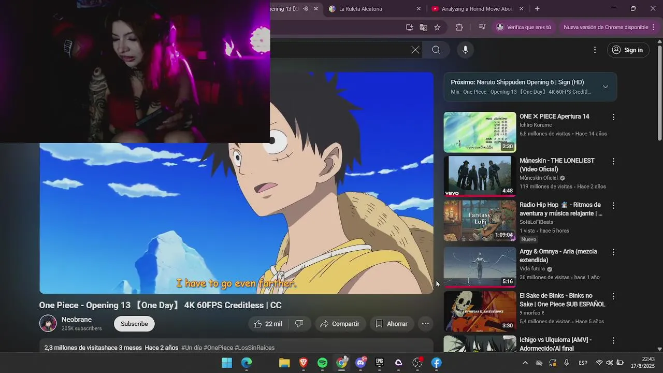
Task: Open the Neobrane channel name link
Action: [77, 320]
